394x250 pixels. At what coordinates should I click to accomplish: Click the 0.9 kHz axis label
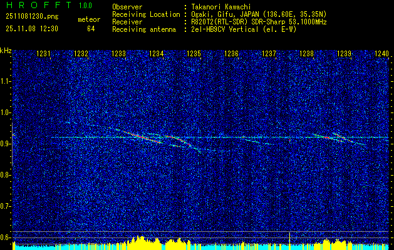pyautogui.click(x=5, y=144)
